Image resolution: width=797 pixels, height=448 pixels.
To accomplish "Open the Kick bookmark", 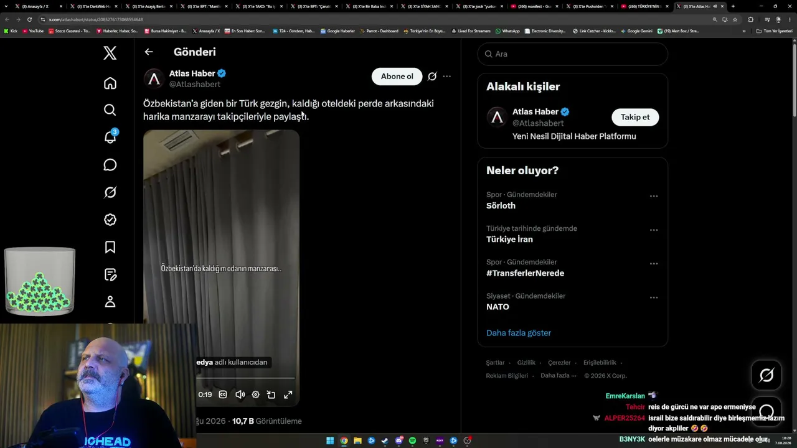I will [x=11, y=30].
